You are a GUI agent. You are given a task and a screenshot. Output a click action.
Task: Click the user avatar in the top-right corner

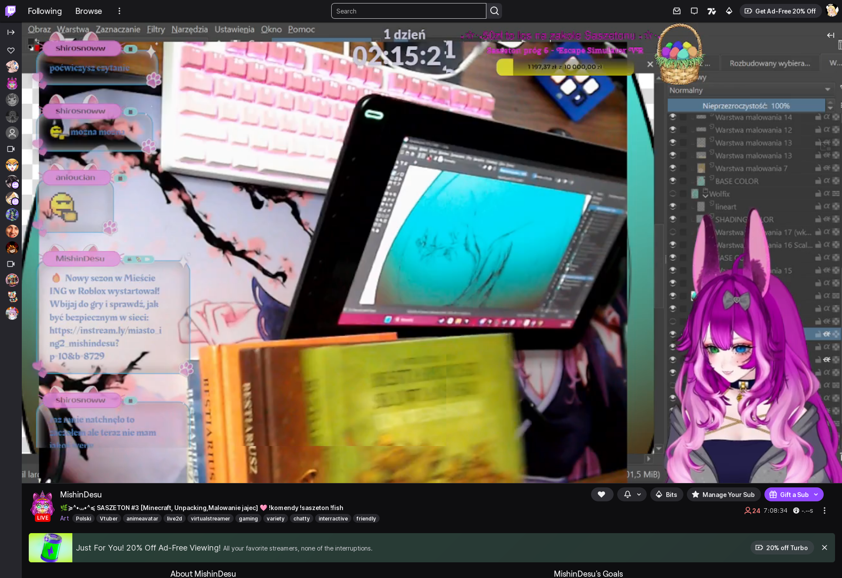pos(832,11)
